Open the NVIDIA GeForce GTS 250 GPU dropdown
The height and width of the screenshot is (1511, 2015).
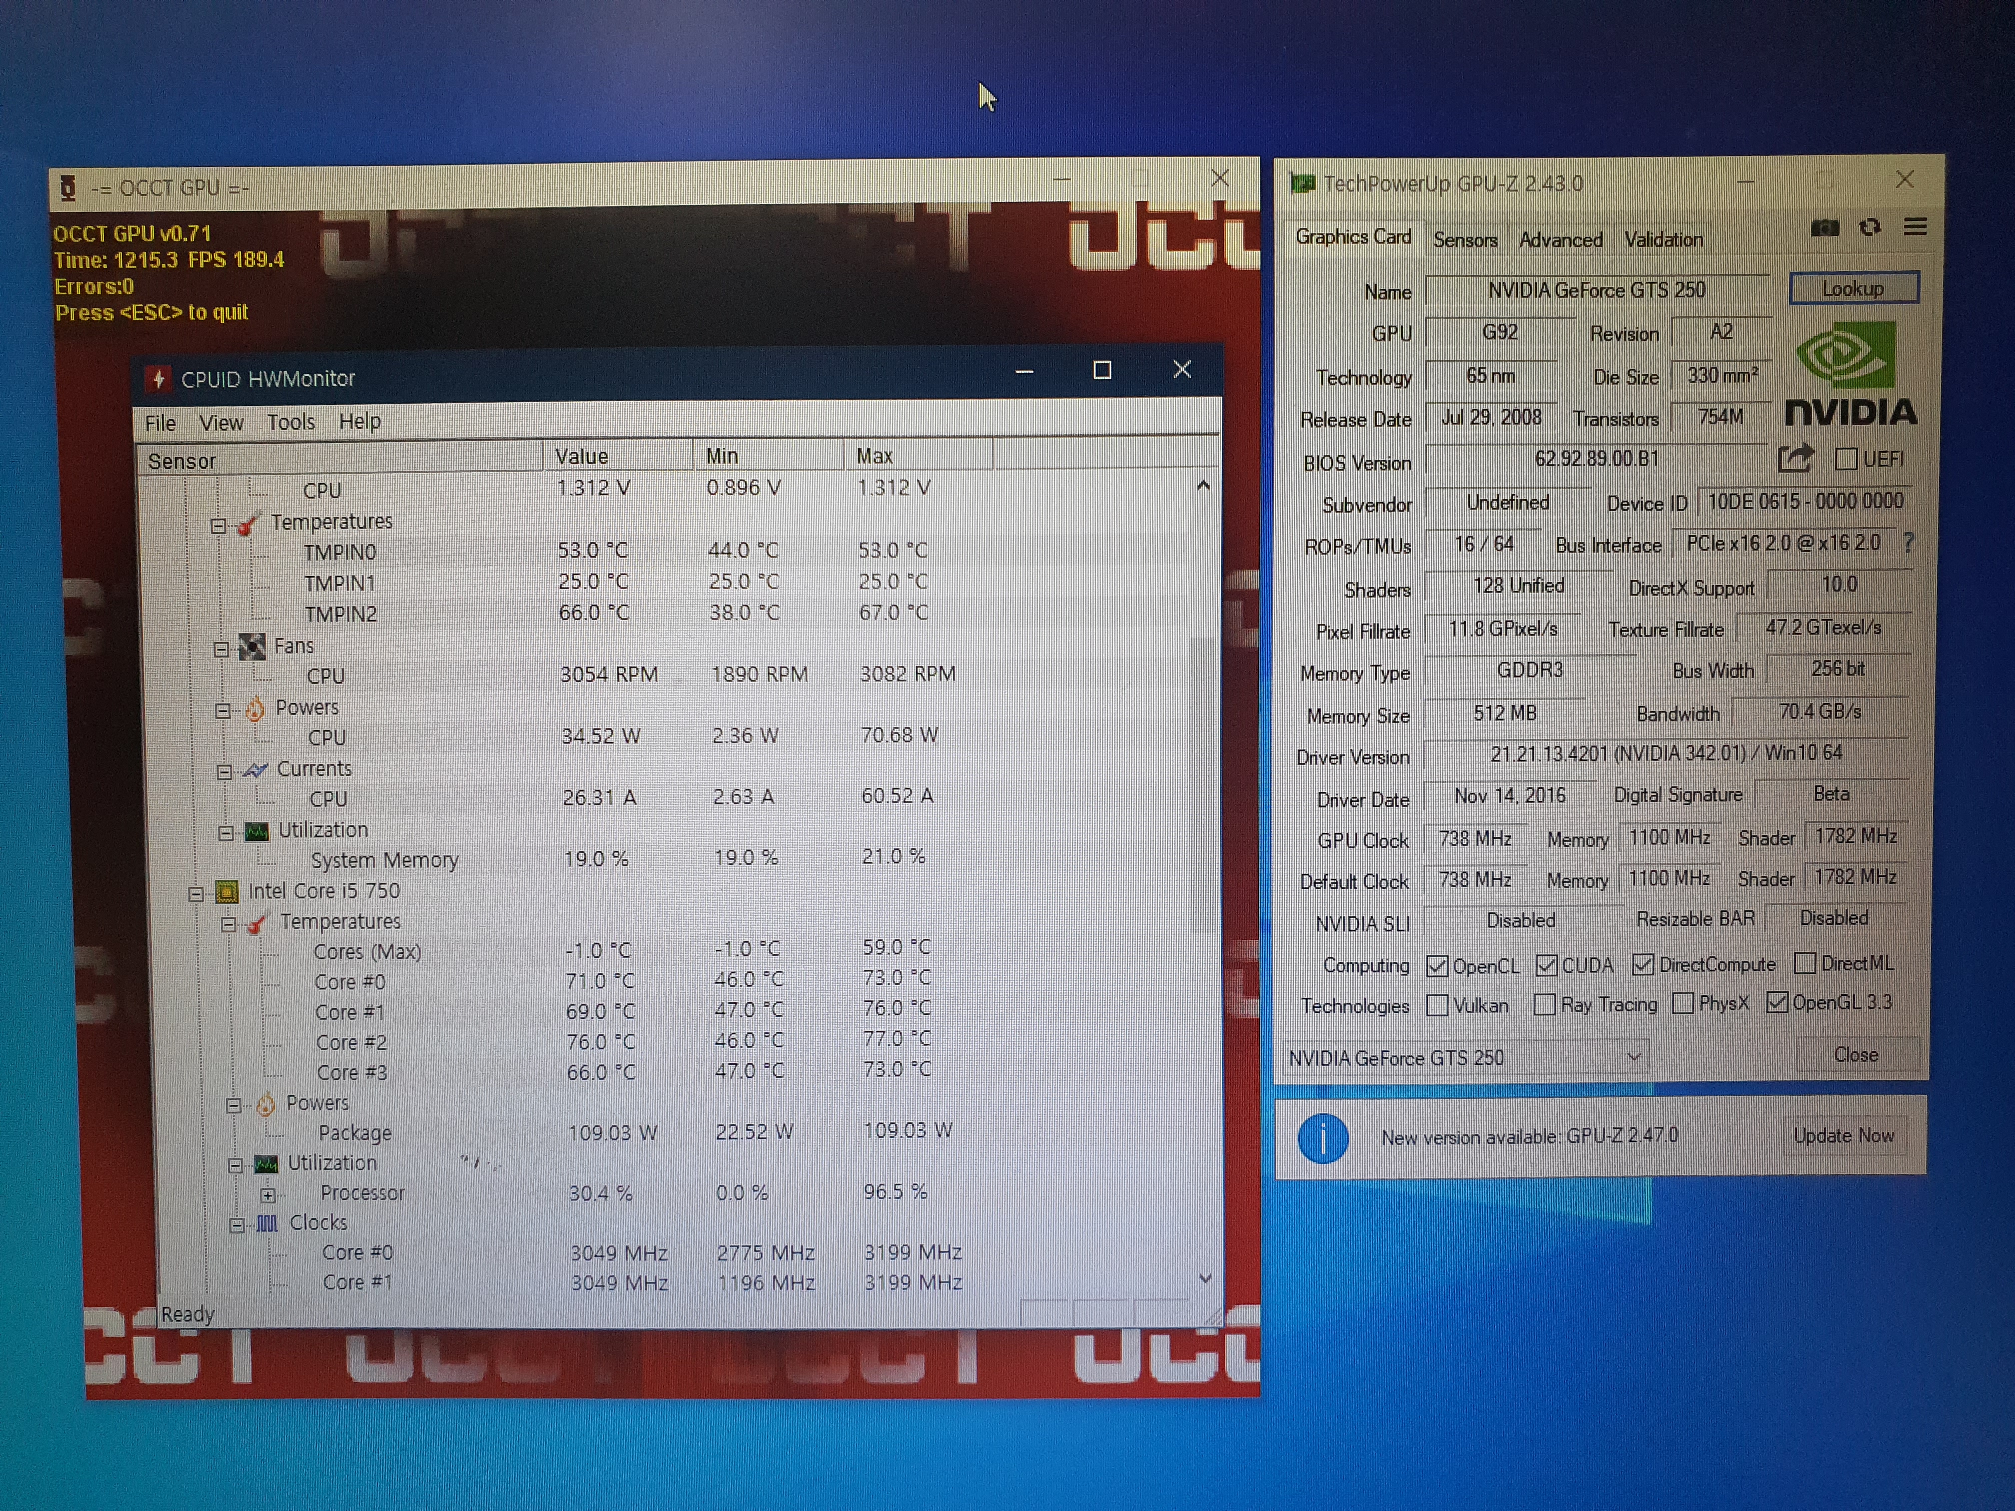1465,1057
